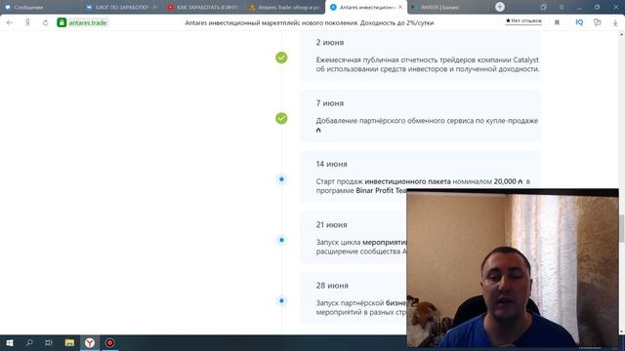
Task: Open a new tab with plus button
Action: tap(499, 7)
